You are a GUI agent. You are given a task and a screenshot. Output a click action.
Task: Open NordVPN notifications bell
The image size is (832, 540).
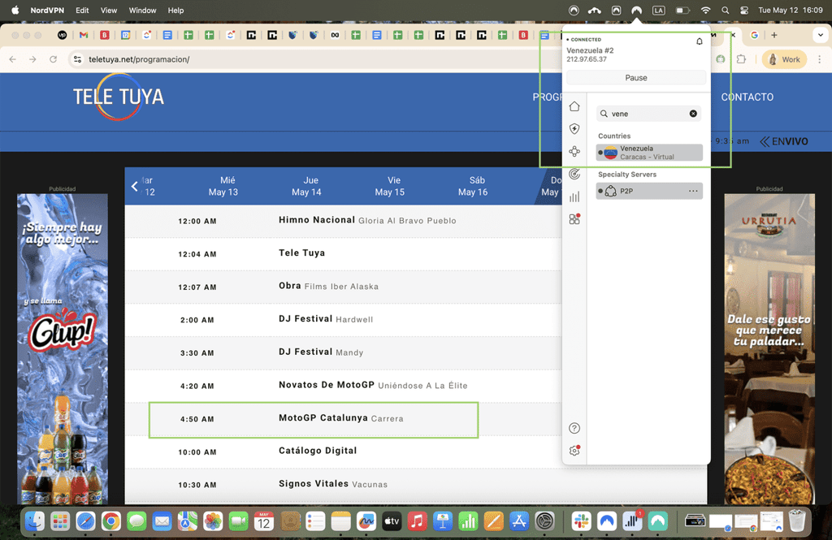pyautogui.click(x=700, y=41)
